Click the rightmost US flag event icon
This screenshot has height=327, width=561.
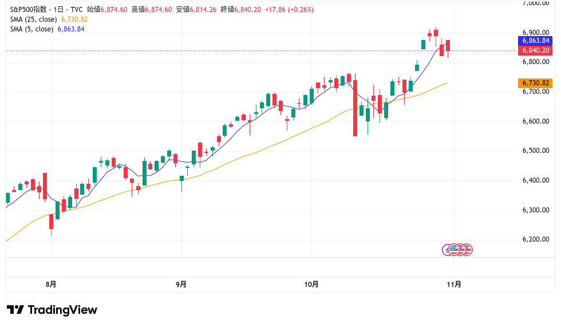[x=467, y=250]
